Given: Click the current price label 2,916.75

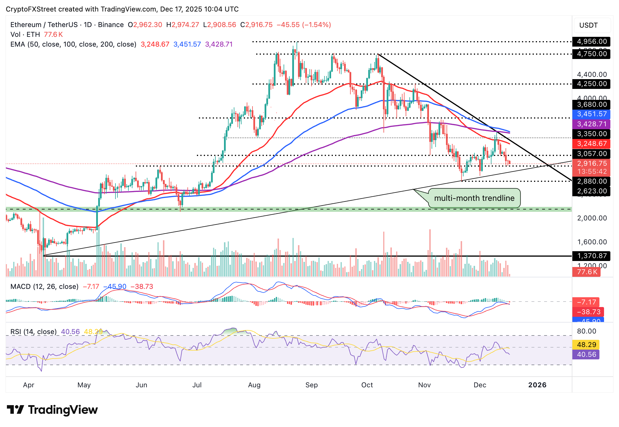Looking at the screenshot, I should pos(591,163).
